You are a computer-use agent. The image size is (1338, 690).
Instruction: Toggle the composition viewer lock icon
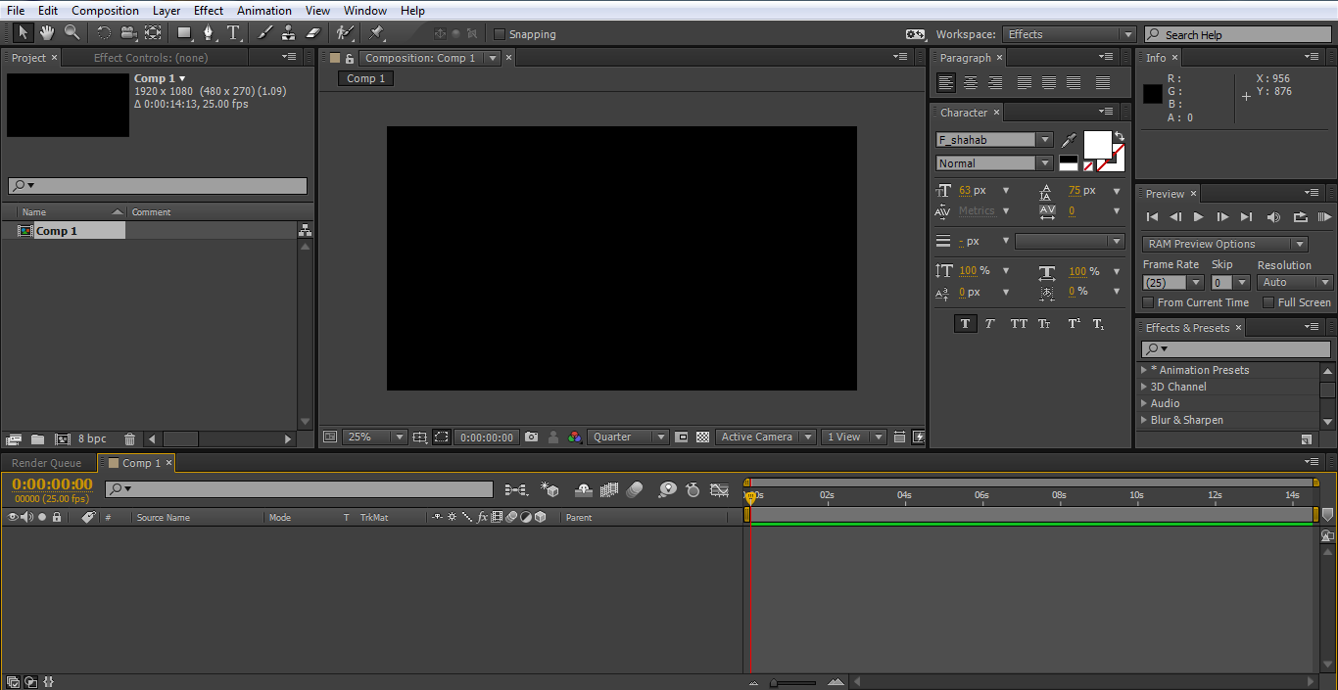pos(350,59)
